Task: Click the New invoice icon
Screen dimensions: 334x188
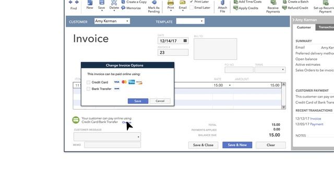Action: point(90,3)
